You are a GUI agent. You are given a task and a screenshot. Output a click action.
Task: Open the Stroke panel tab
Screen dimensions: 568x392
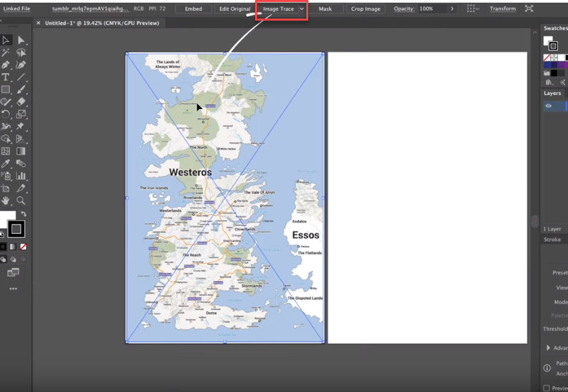pos(552,239)
